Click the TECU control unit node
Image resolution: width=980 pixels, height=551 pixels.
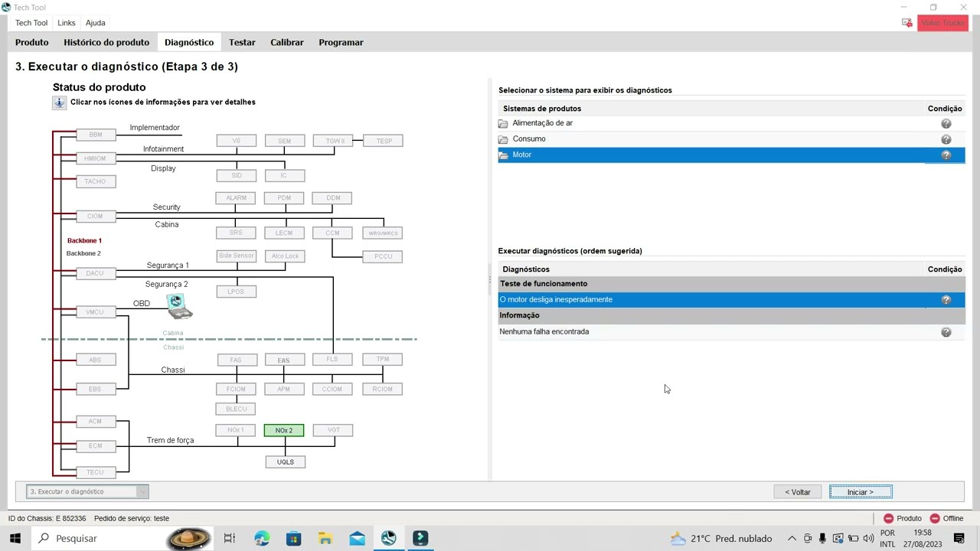click(x=96, y=472)
